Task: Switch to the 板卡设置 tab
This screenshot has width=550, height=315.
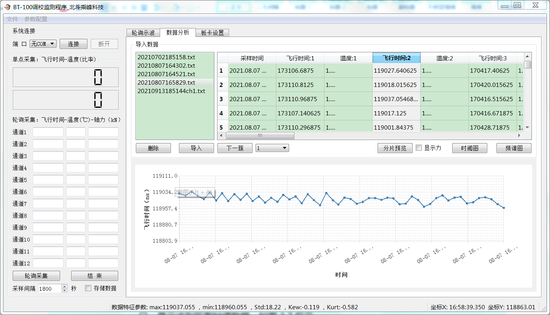Action: [212, 33]
